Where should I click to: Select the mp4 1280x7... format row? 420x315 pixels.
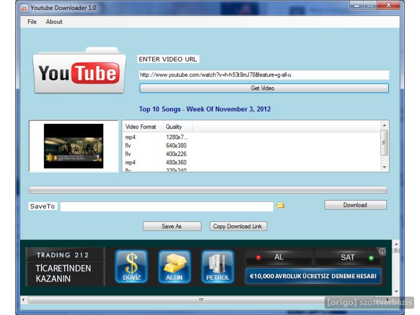click(251, 137)
